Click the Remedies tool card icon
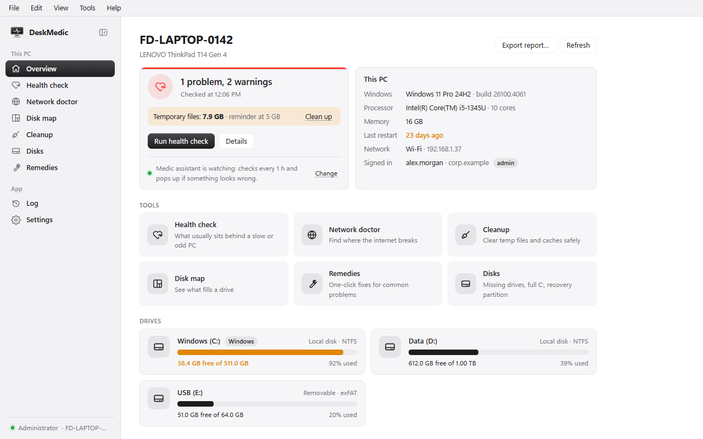Image resolution: width=703 pixels, height=439 pixels. click(x=312, y=284)
